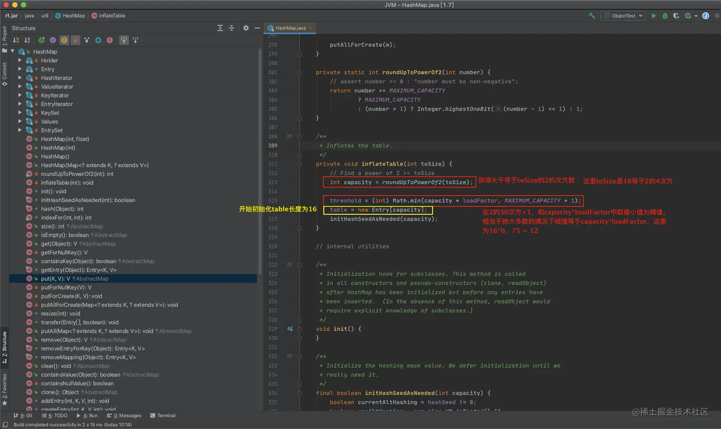The image size is (721, 429).
Task: Toggle Sort Alphabetically in Structure
Action: point(27,40)
